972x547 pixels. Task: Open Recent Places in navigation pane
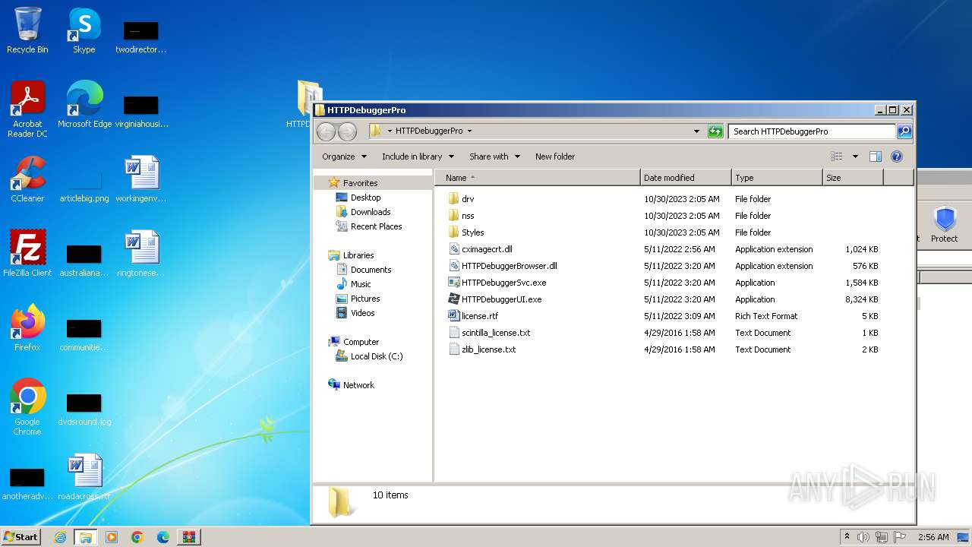[369, 226]
